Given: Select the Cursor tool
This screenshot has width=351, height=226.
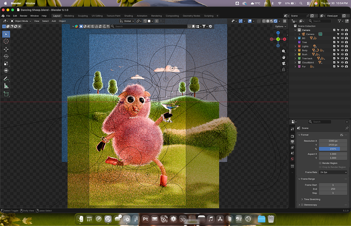Looking at the screenshot, I should (6, 41).
